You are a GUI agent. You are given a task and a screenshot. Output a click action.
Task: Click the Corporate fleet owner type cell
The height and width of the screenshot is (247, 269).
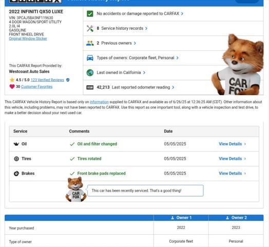point(181,241)
